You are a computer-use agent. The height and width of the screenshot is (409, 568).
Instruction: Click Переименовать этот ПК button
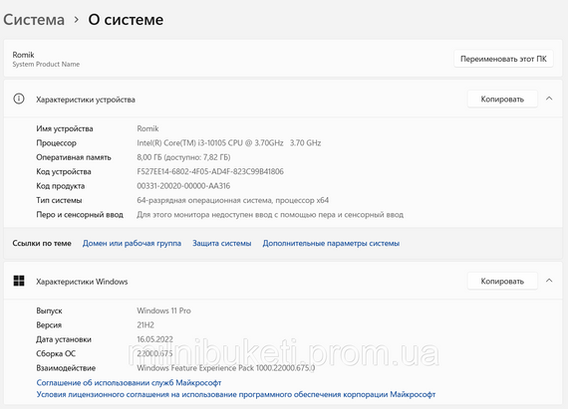[x=503, y=59]
